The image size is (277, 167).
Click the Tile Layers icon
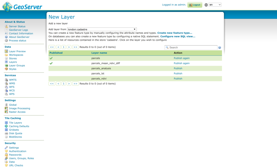click(6, 123)
